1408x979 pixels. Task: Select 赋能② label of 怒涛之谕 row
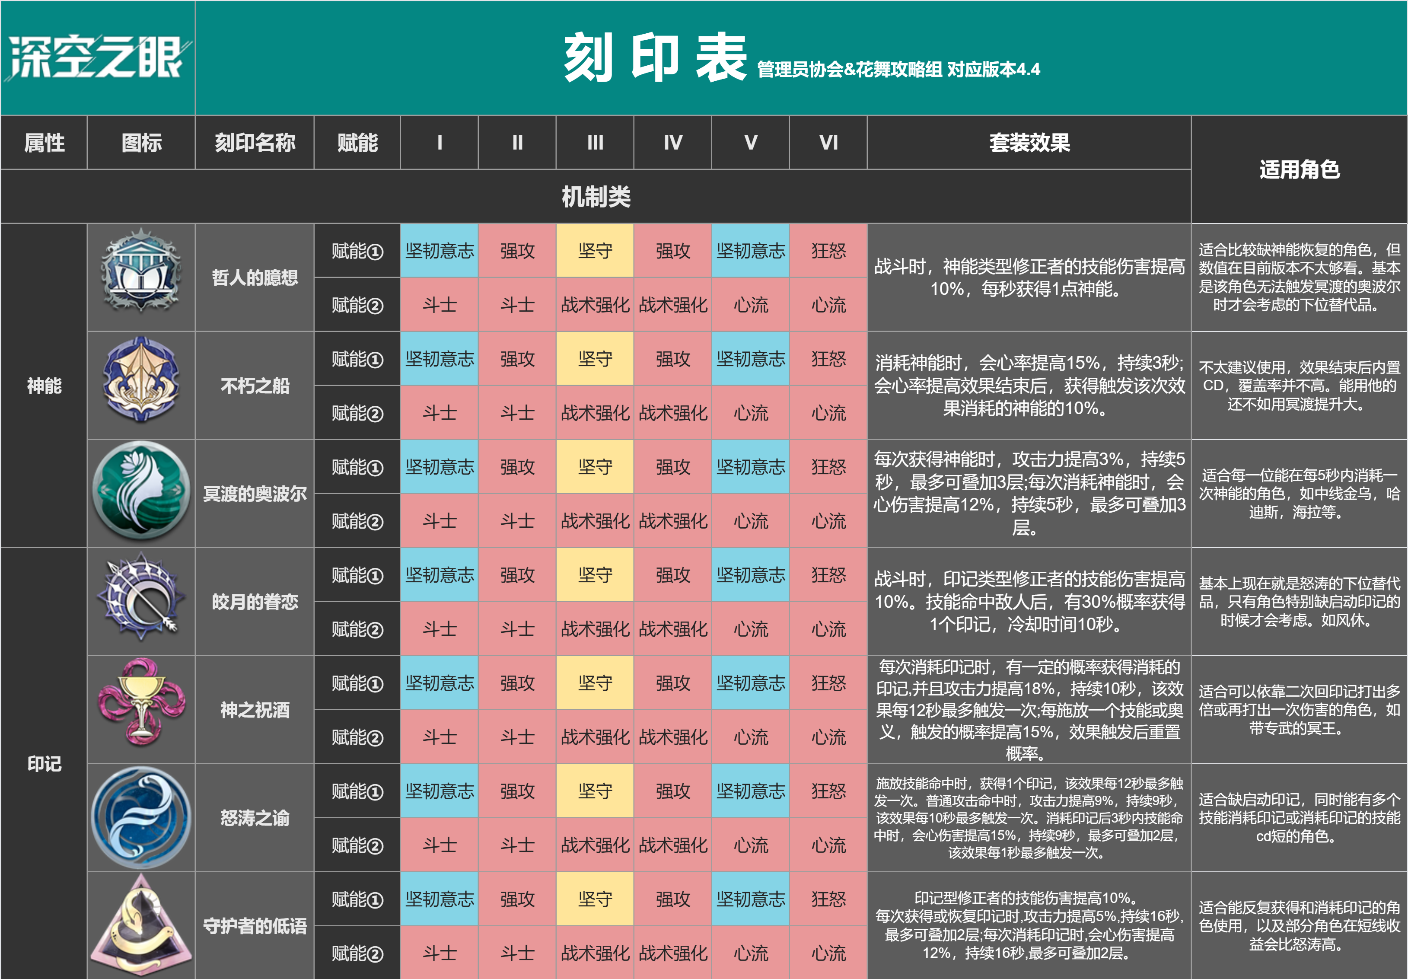coord(357,845)
